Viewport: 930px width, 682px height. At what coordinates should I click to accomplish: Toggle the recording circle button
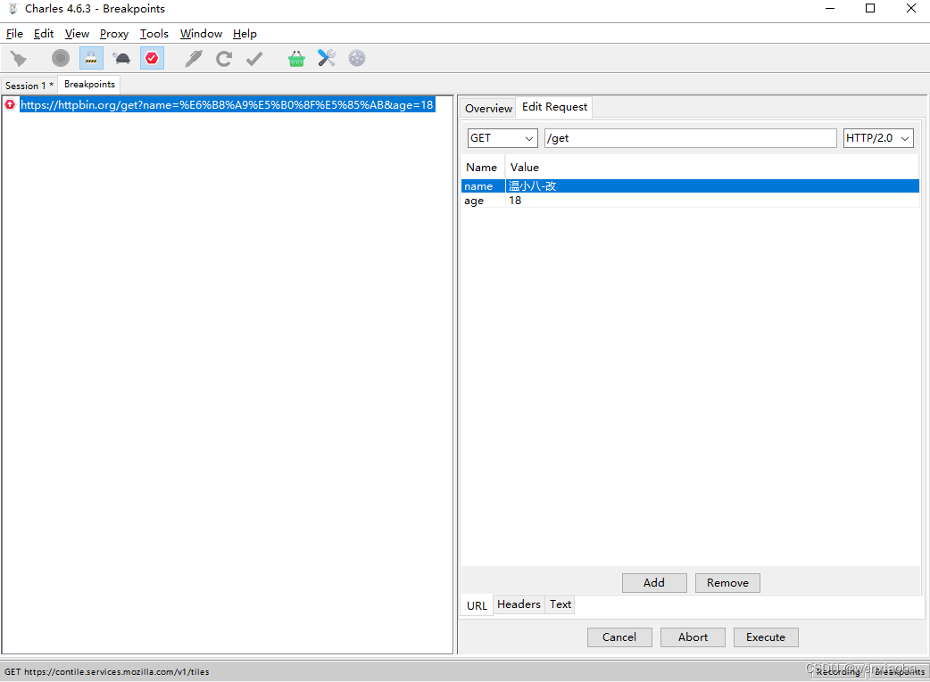(61, 58)
